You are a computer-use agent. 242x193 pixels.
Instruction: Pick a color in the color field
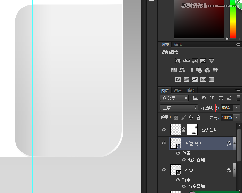click(x=199, y=19)
